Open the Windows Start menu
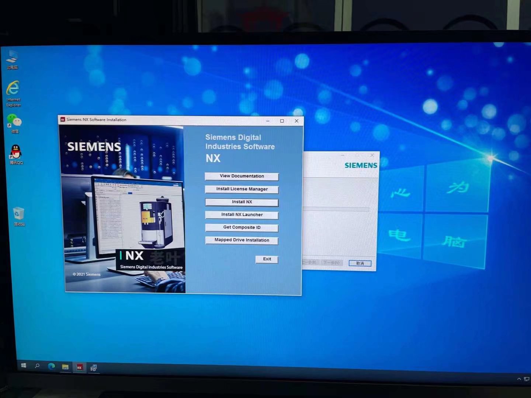531x398 pixels. [24, 366]
